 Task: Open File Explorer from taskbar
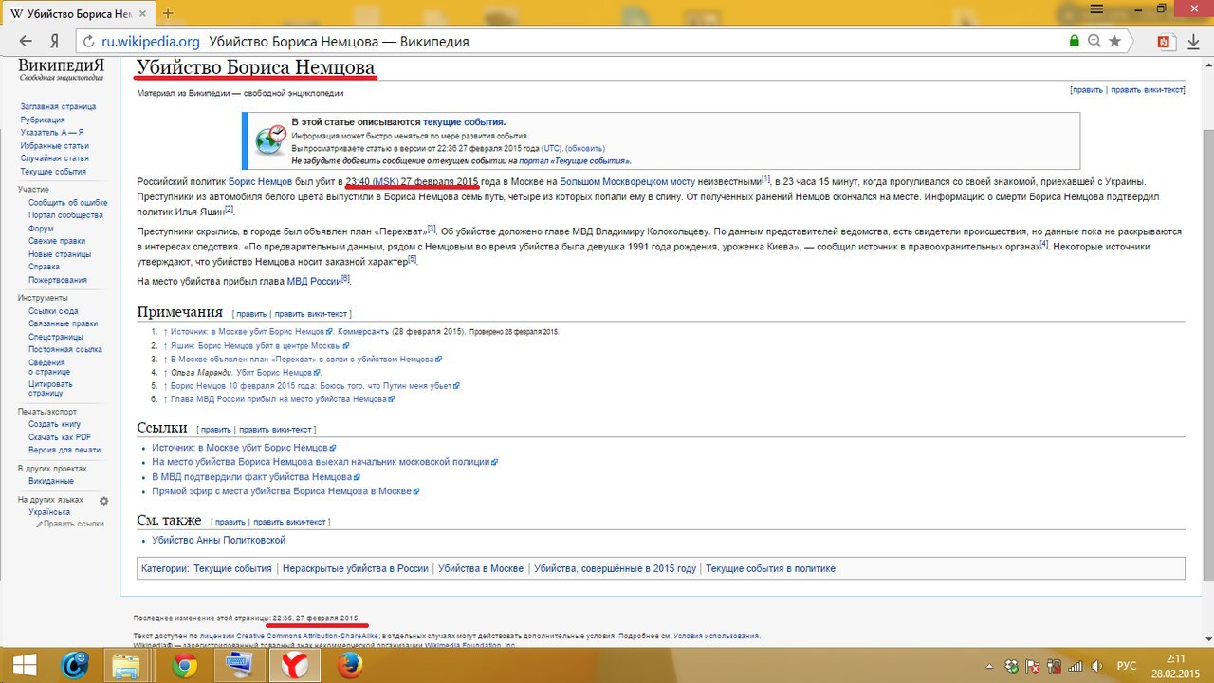[x=126, y=666]
